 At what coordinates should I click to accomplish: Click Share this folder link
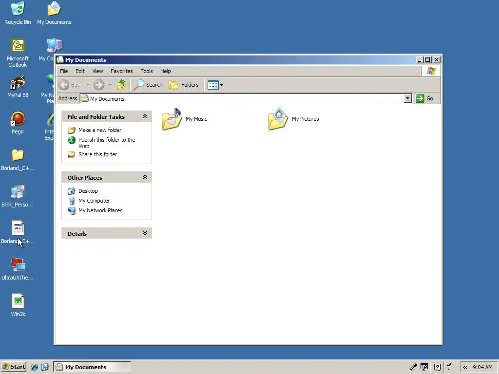pos(97,154)
